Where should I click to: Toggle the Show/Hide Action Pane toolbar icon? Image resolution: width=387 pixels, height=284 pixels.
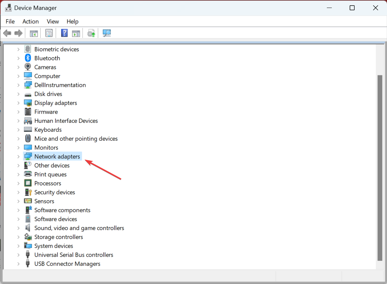click(x=76, y=33)
